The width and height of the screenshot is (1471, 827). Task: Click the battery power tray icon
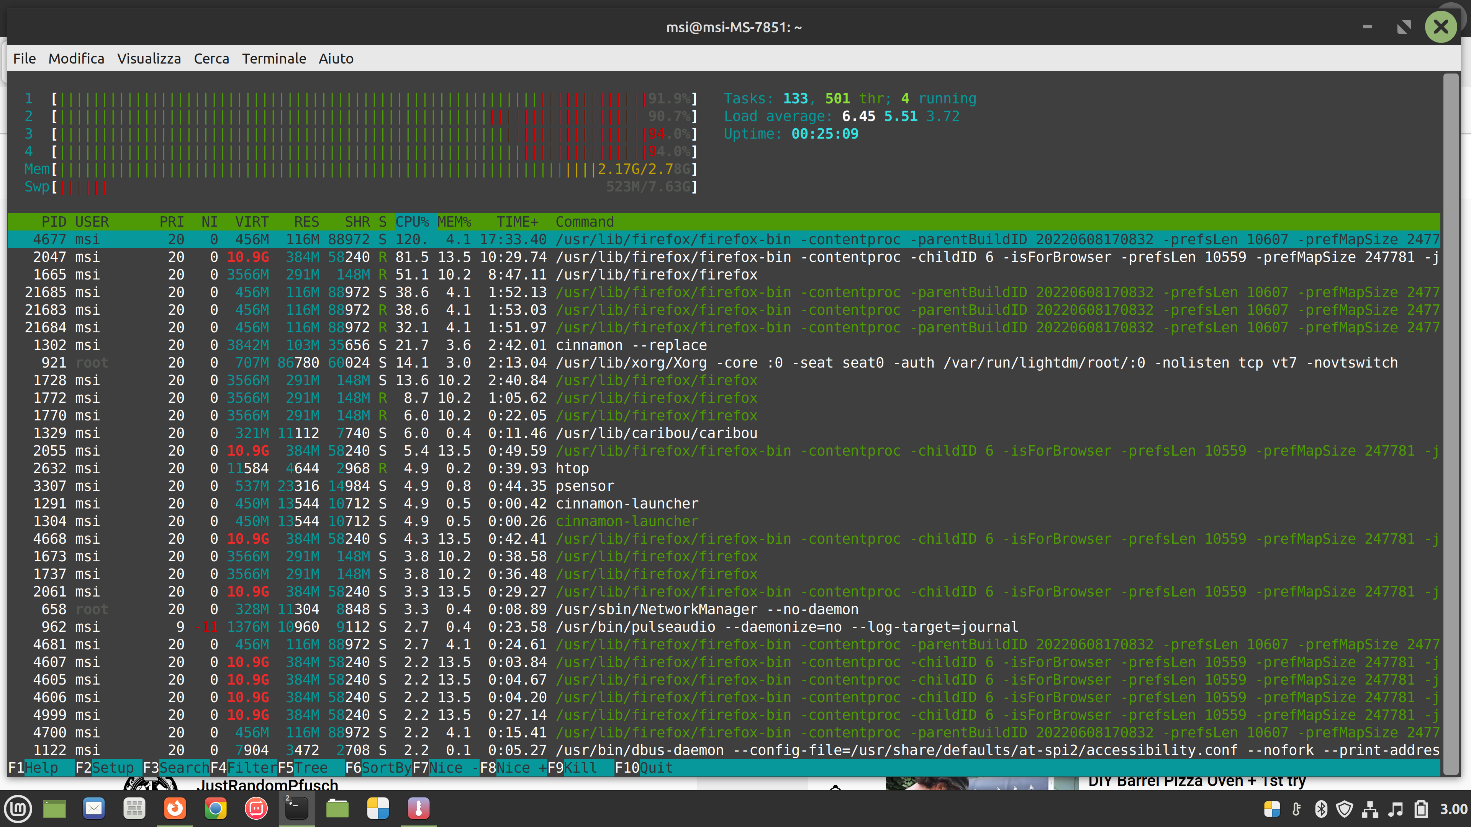[x=1421, y=809]
